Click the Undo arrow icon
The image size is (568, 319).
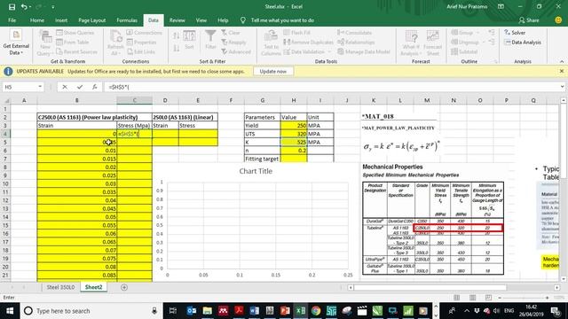point(24,7)
